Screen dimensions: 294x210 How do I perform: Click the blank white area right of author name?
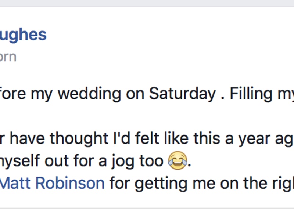165,35
